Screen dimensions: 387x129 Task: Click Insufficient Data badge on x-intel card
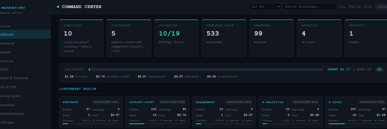pyautogui.click(x=372, y=102)
